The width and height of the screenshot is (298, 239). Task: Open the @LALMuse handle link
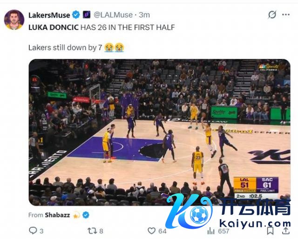coord(113,15)
